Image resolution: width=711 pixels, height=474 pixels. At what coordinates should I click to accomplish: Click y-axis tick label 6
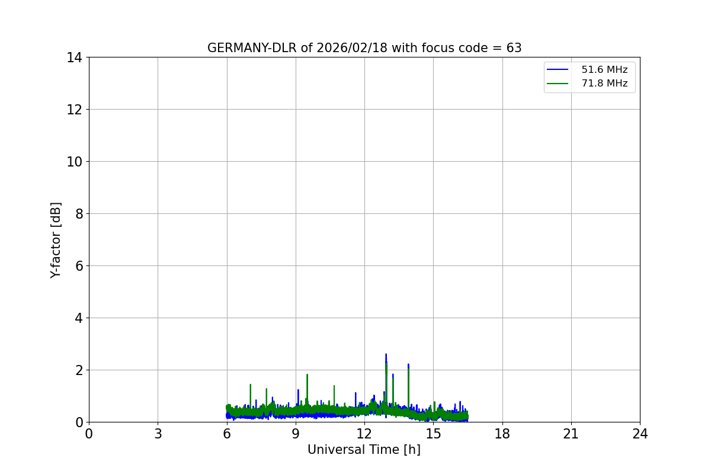[78, 265]
